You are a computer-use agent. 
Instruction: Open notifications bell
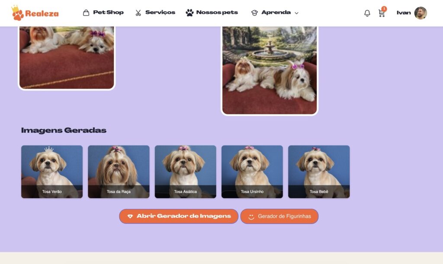point(367,13)
